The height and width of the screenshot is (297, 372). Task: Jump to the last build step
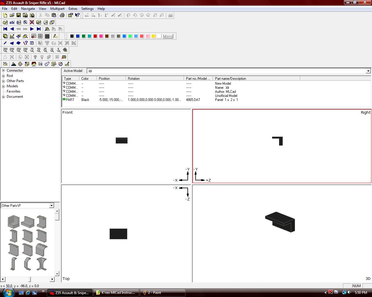[x=39, y=29]
